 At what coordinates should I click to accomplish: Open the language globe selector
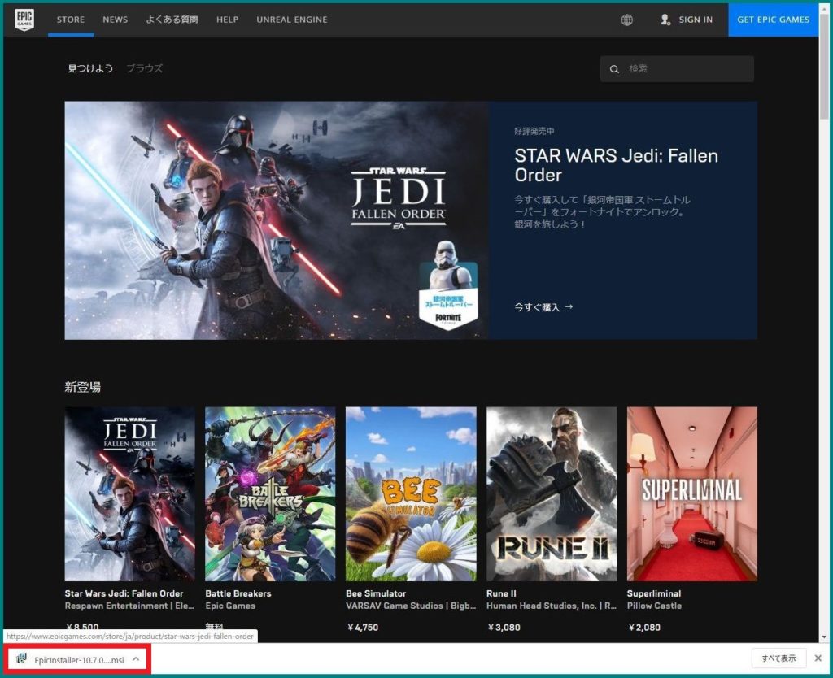627,20
